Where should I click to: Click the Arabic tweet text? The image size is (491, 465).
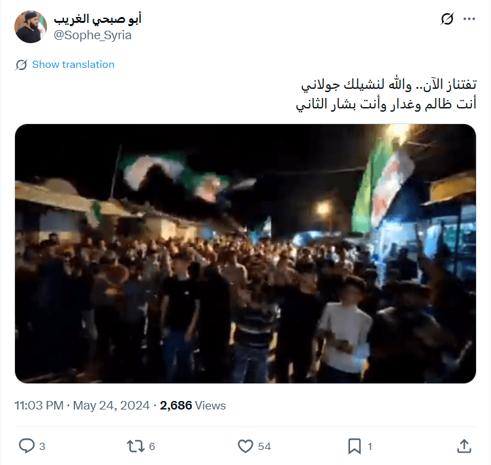386,94
